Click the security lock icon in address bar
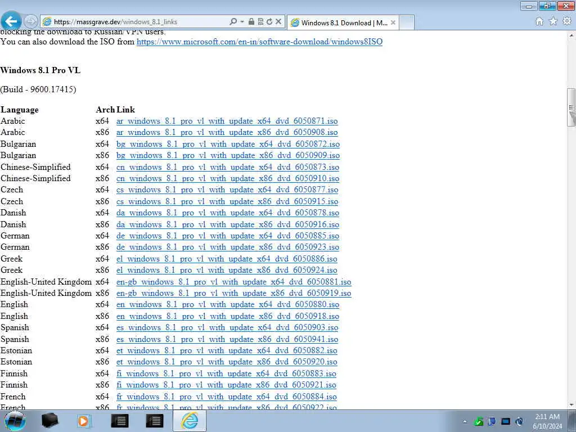Image resolution: width=576 pixels, height=432 pixels. tap(251, 22)
